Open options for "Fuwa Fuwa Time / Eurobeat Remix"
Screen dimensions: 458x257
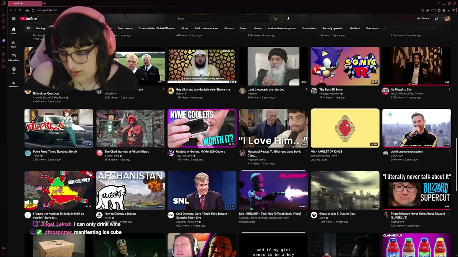point(92,152)
